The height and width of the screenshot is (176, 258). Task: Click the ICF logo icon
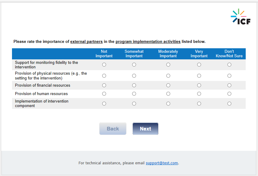(240, 17)
